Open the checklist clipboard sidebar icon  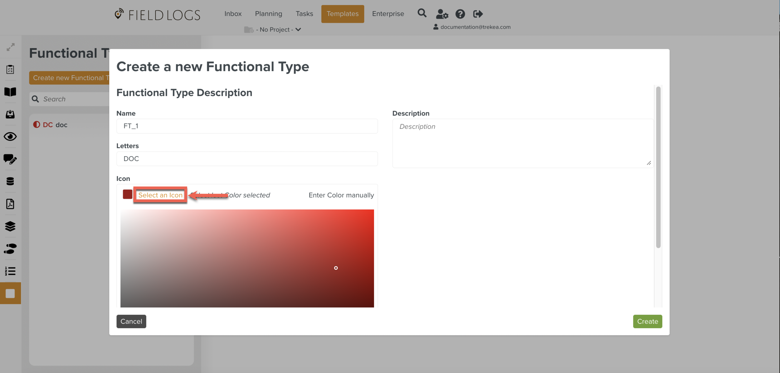(x=10, y=69)
